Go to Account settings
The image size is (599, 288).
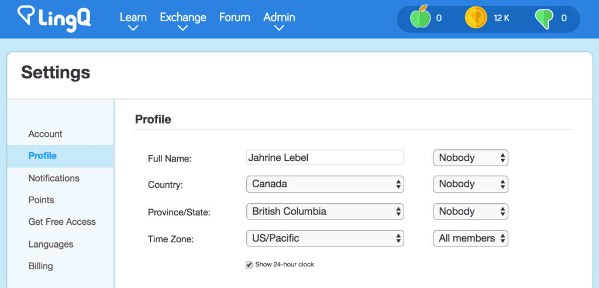point(45,134)
